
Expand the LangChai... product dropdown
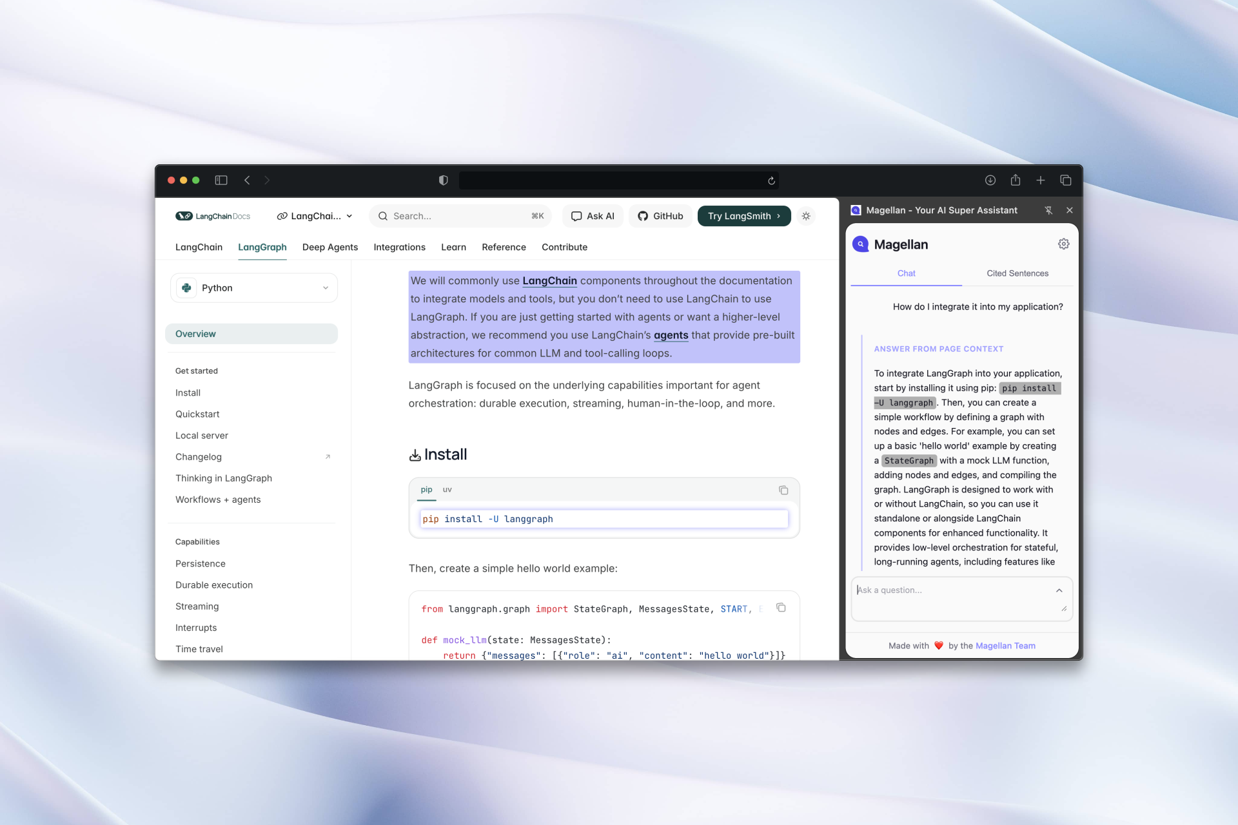315,216
